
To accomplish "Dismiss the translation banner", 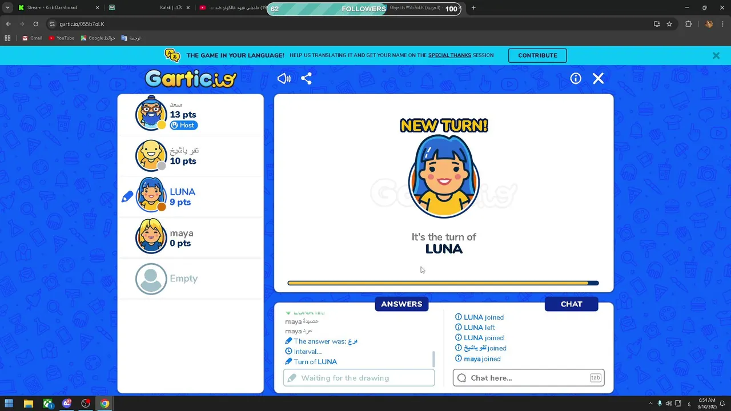I will point(716,55).
